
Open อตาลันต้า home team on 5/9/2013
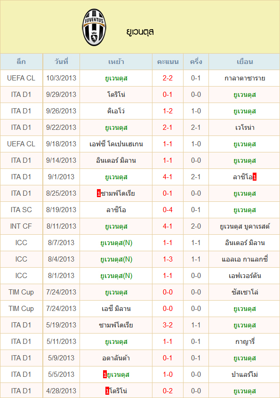point(116,358)
